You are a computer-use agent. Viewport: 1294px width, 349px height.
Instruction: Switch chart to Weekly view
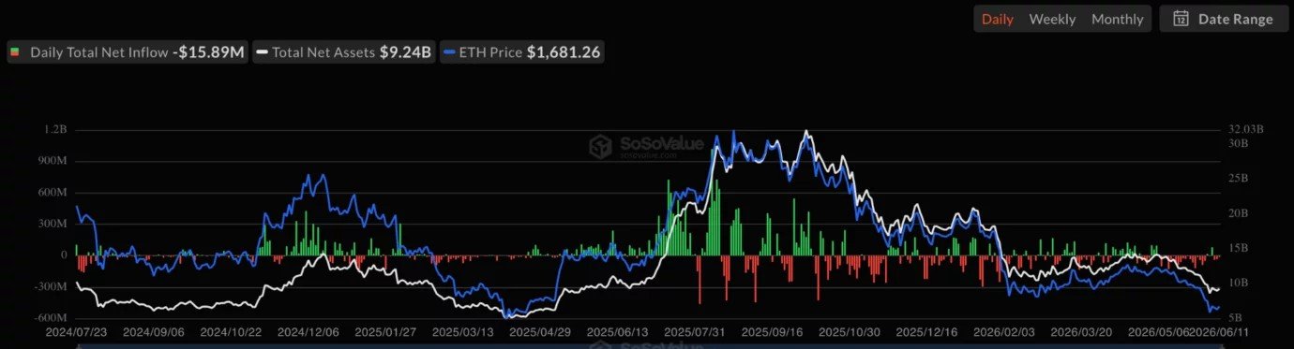[x=1052, y=19]
